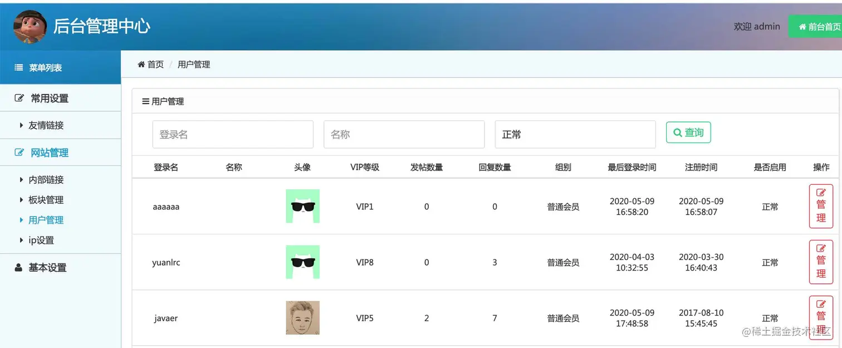Click the home icon in the 前台首页 button

[802, 27]
